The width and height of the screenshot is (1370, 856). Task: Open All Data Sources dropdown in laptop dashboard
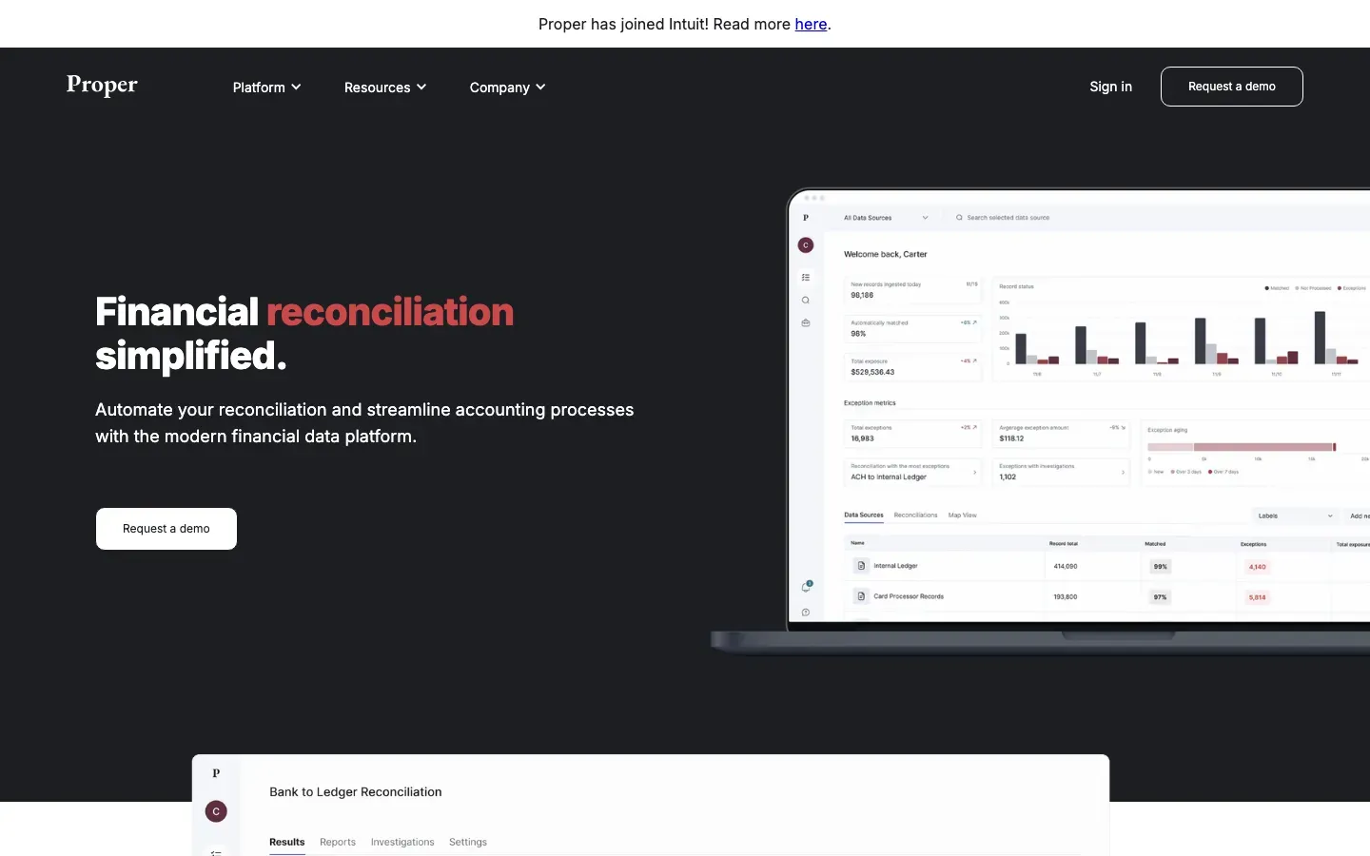885,218
